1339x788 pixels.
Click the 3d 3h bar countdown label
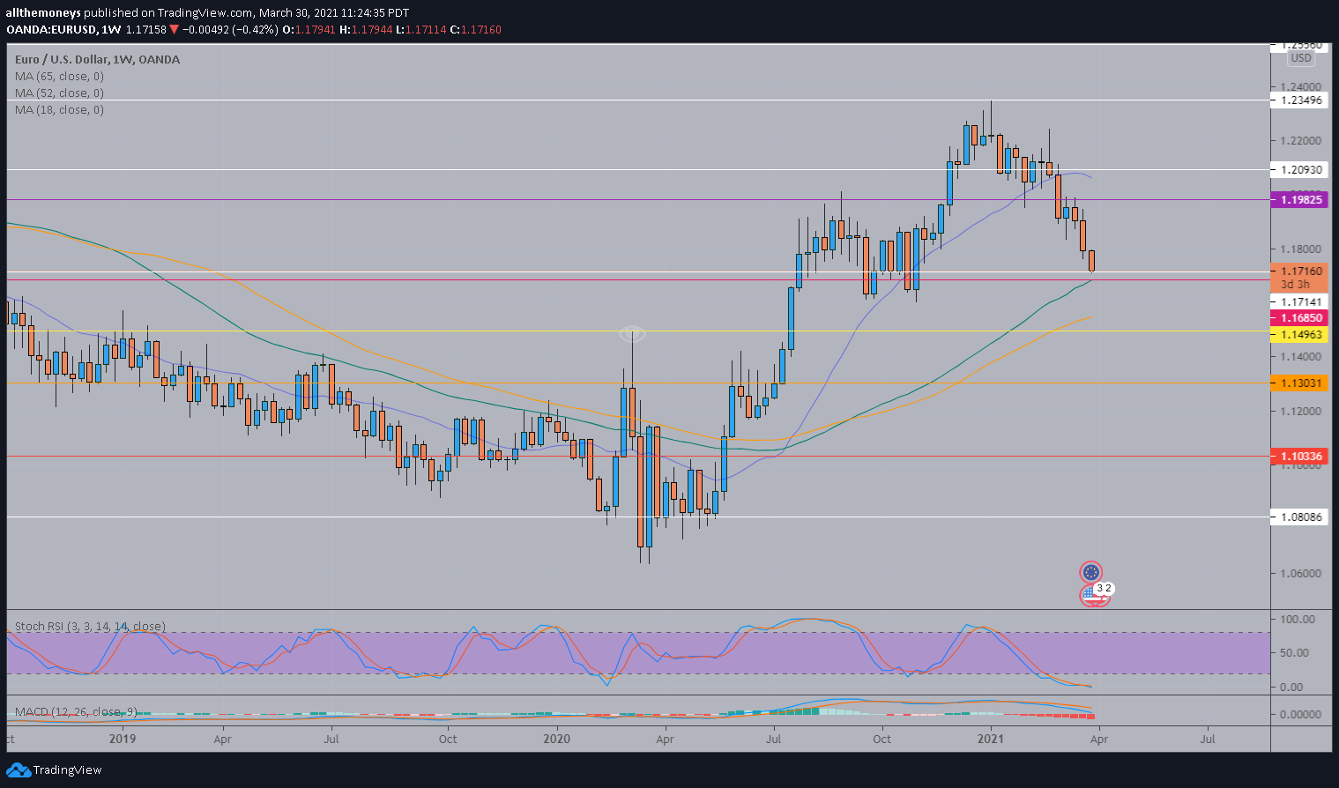coord(1296,285)
